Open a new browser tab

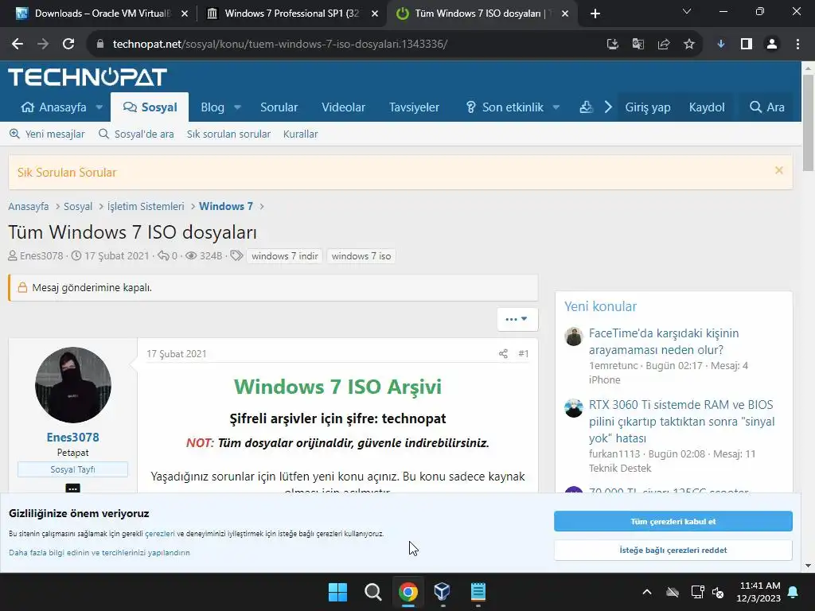[x=595, y=14]
